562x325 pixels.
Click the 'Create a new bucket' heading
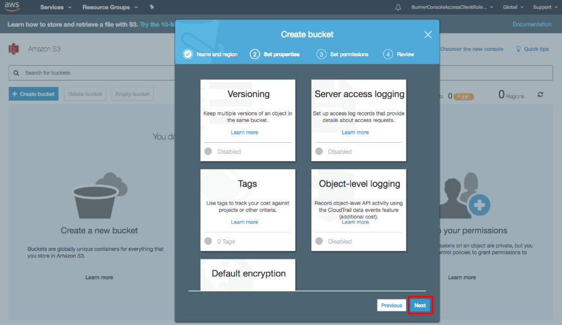(x=99, y=230)
